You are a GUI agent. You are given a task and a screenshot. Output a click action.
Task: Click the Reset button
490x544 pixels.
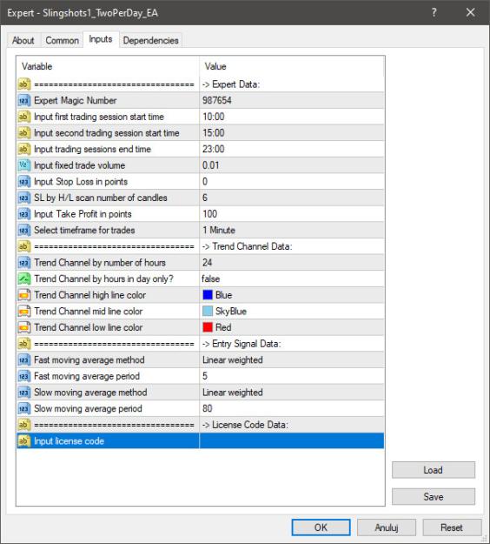[452, 527]
